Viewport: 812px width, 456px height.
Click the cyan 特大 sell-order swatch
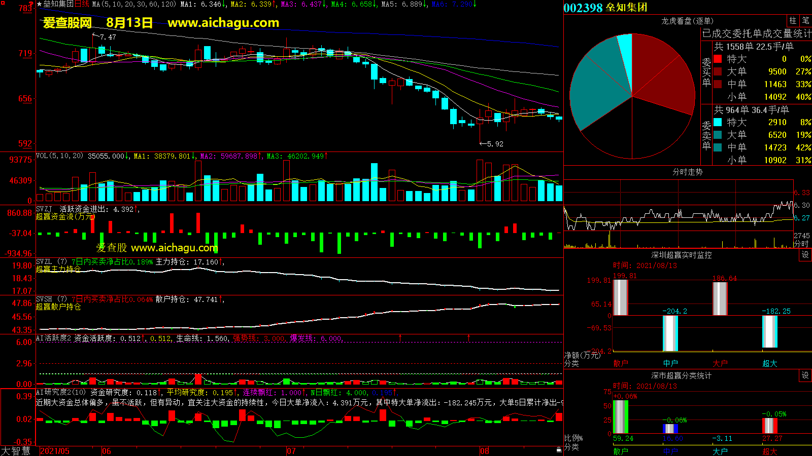coord(718,122)
